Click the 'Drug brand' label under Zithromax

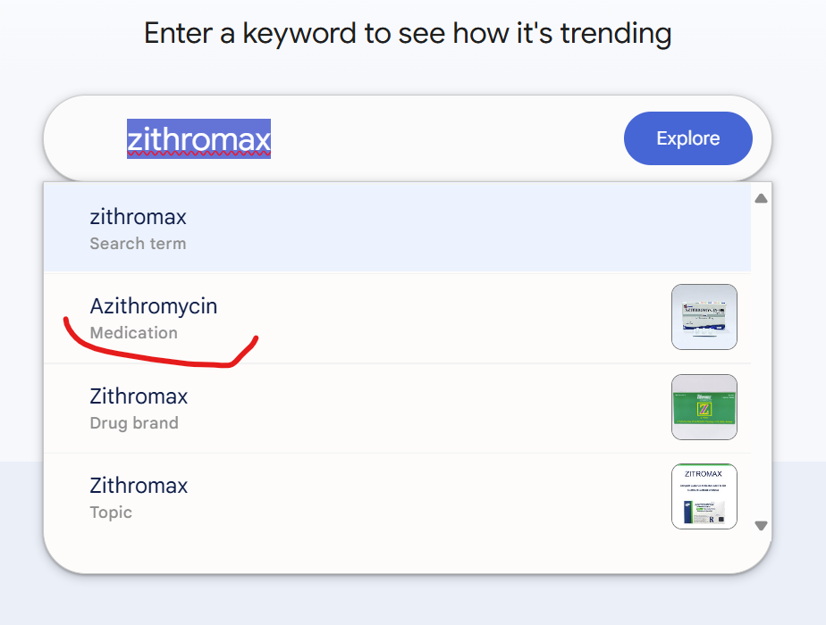point(134,423)
